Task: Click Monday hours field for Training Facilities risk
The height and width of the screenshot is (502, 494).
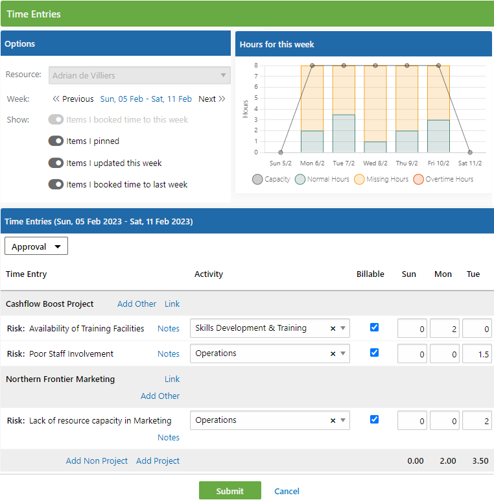Action: pos(445,328)
